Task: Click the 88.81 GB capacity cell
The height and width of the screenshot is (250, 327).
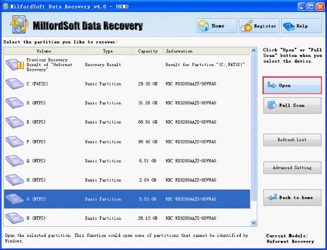Action: click(148, 122)
